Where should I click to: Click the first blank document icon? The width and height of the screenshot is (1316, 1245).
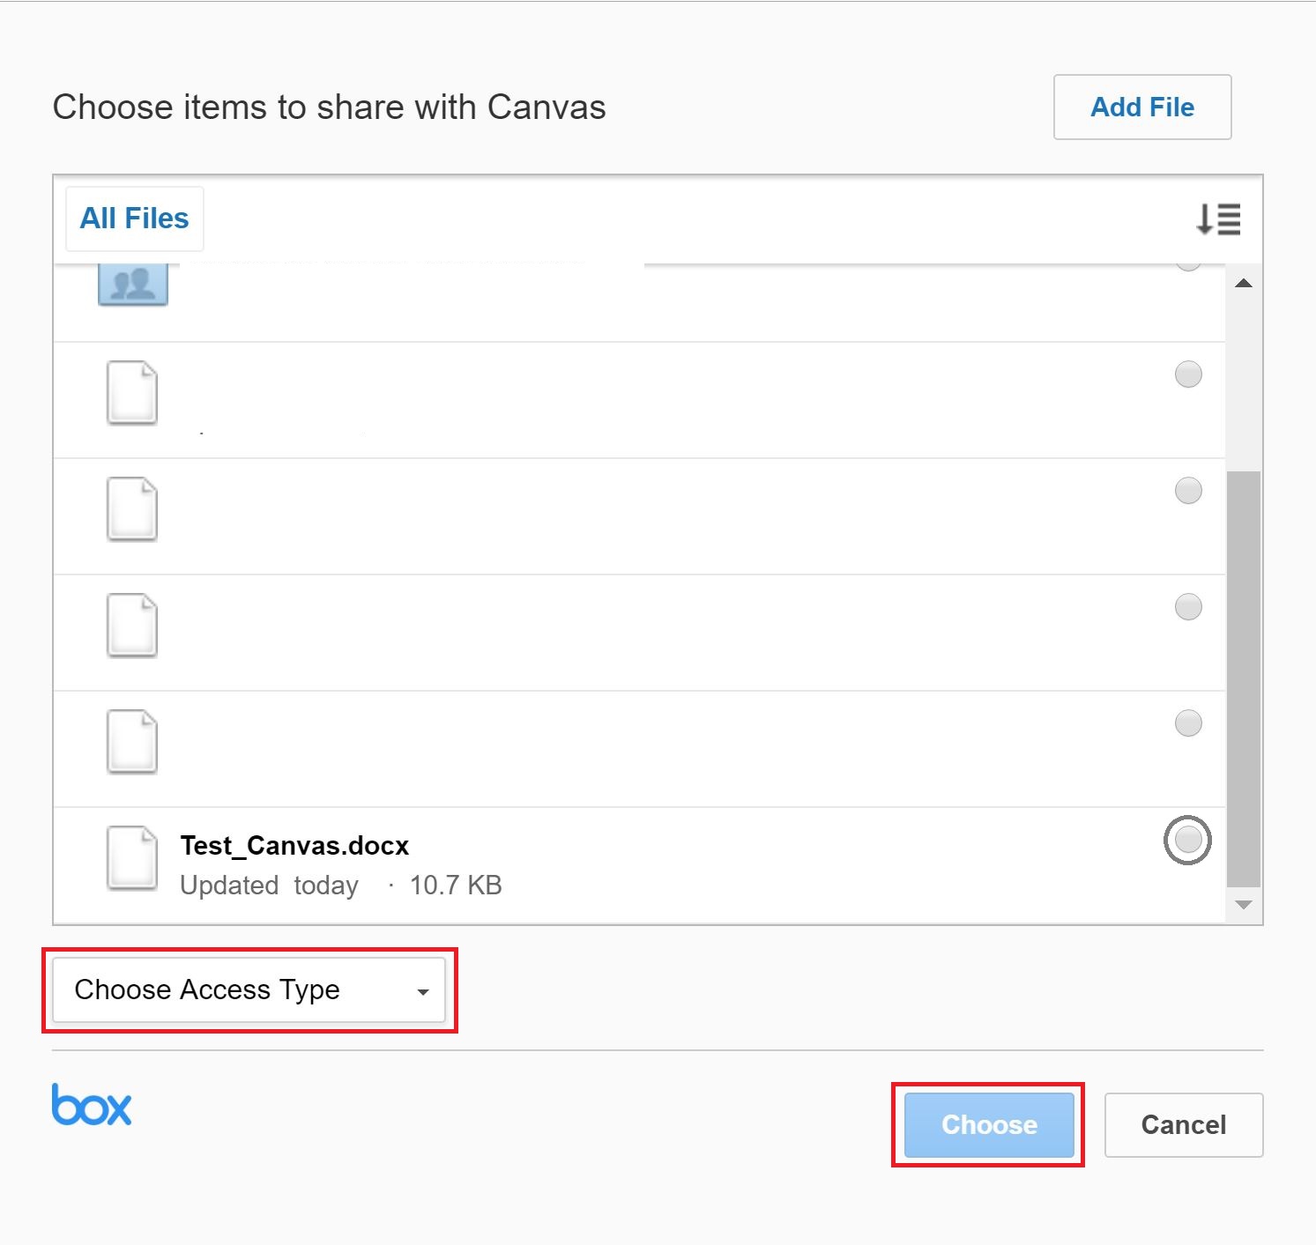click(132, 393)
